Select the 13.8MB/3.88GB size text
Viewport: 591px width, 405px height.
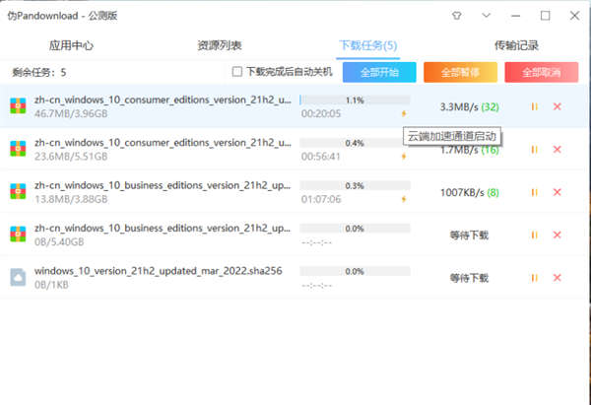(71, 199)
